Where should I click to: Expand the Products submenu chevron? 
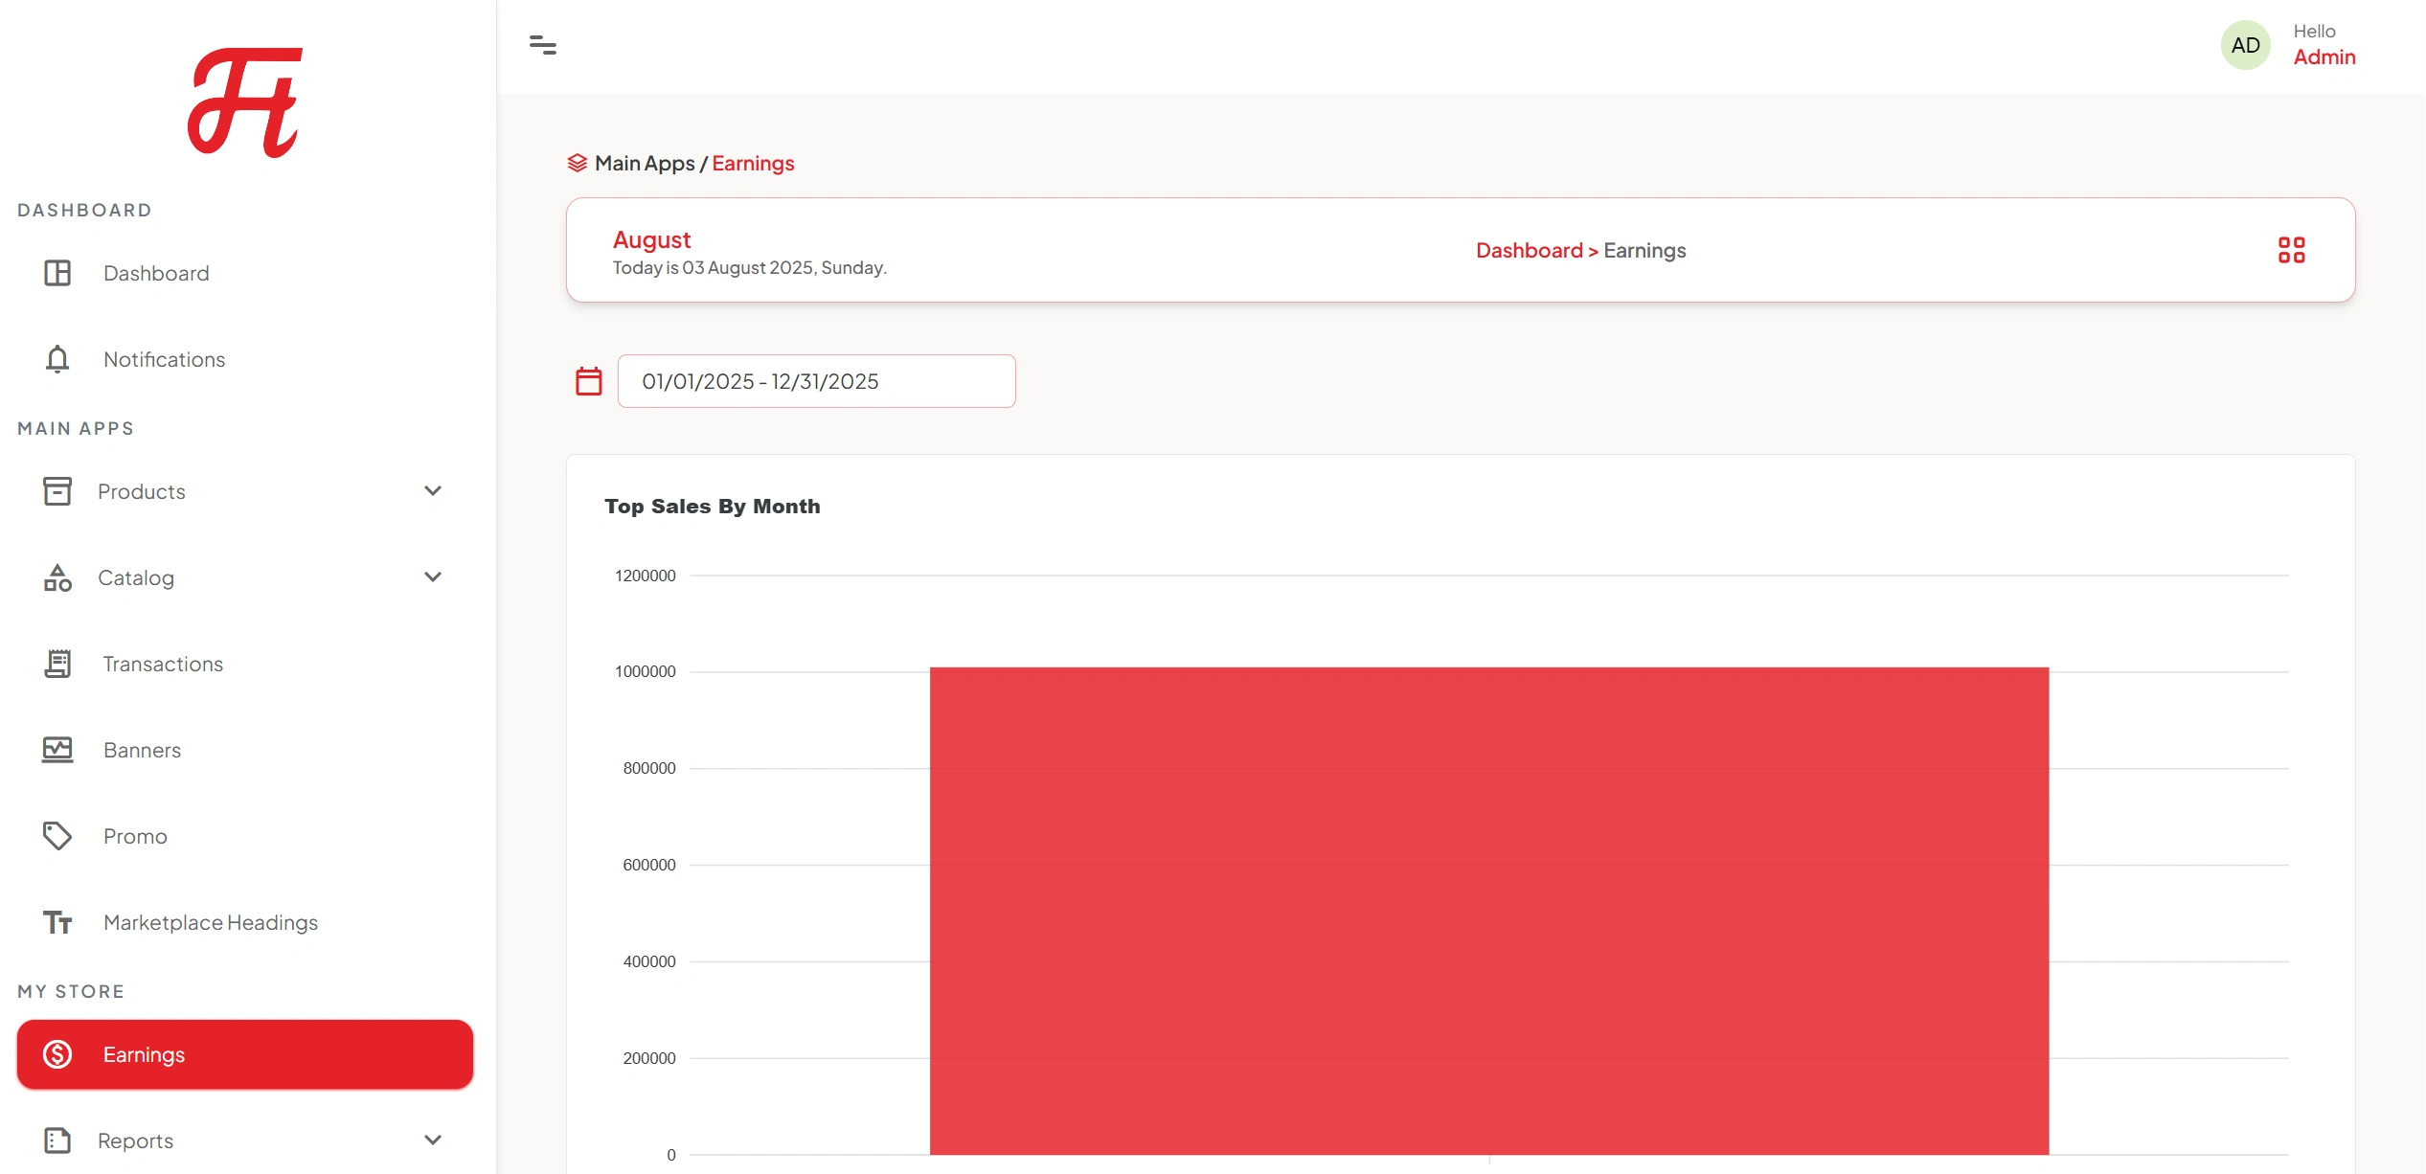433,490
